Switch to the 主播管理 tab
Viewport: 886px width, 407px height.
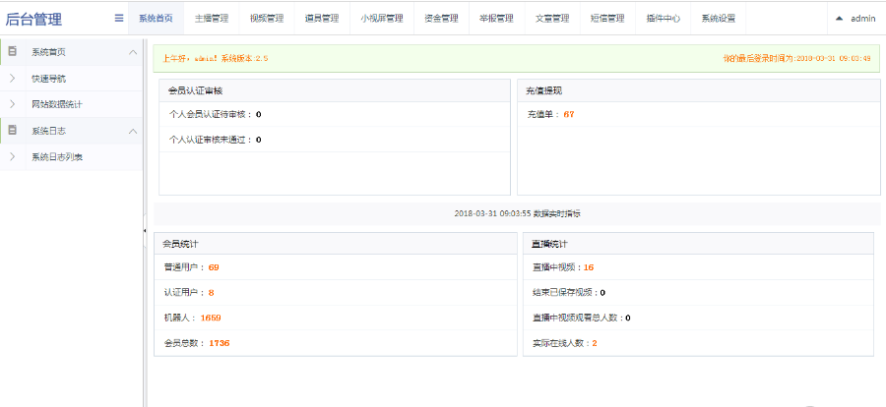click(x=212, y=18)
